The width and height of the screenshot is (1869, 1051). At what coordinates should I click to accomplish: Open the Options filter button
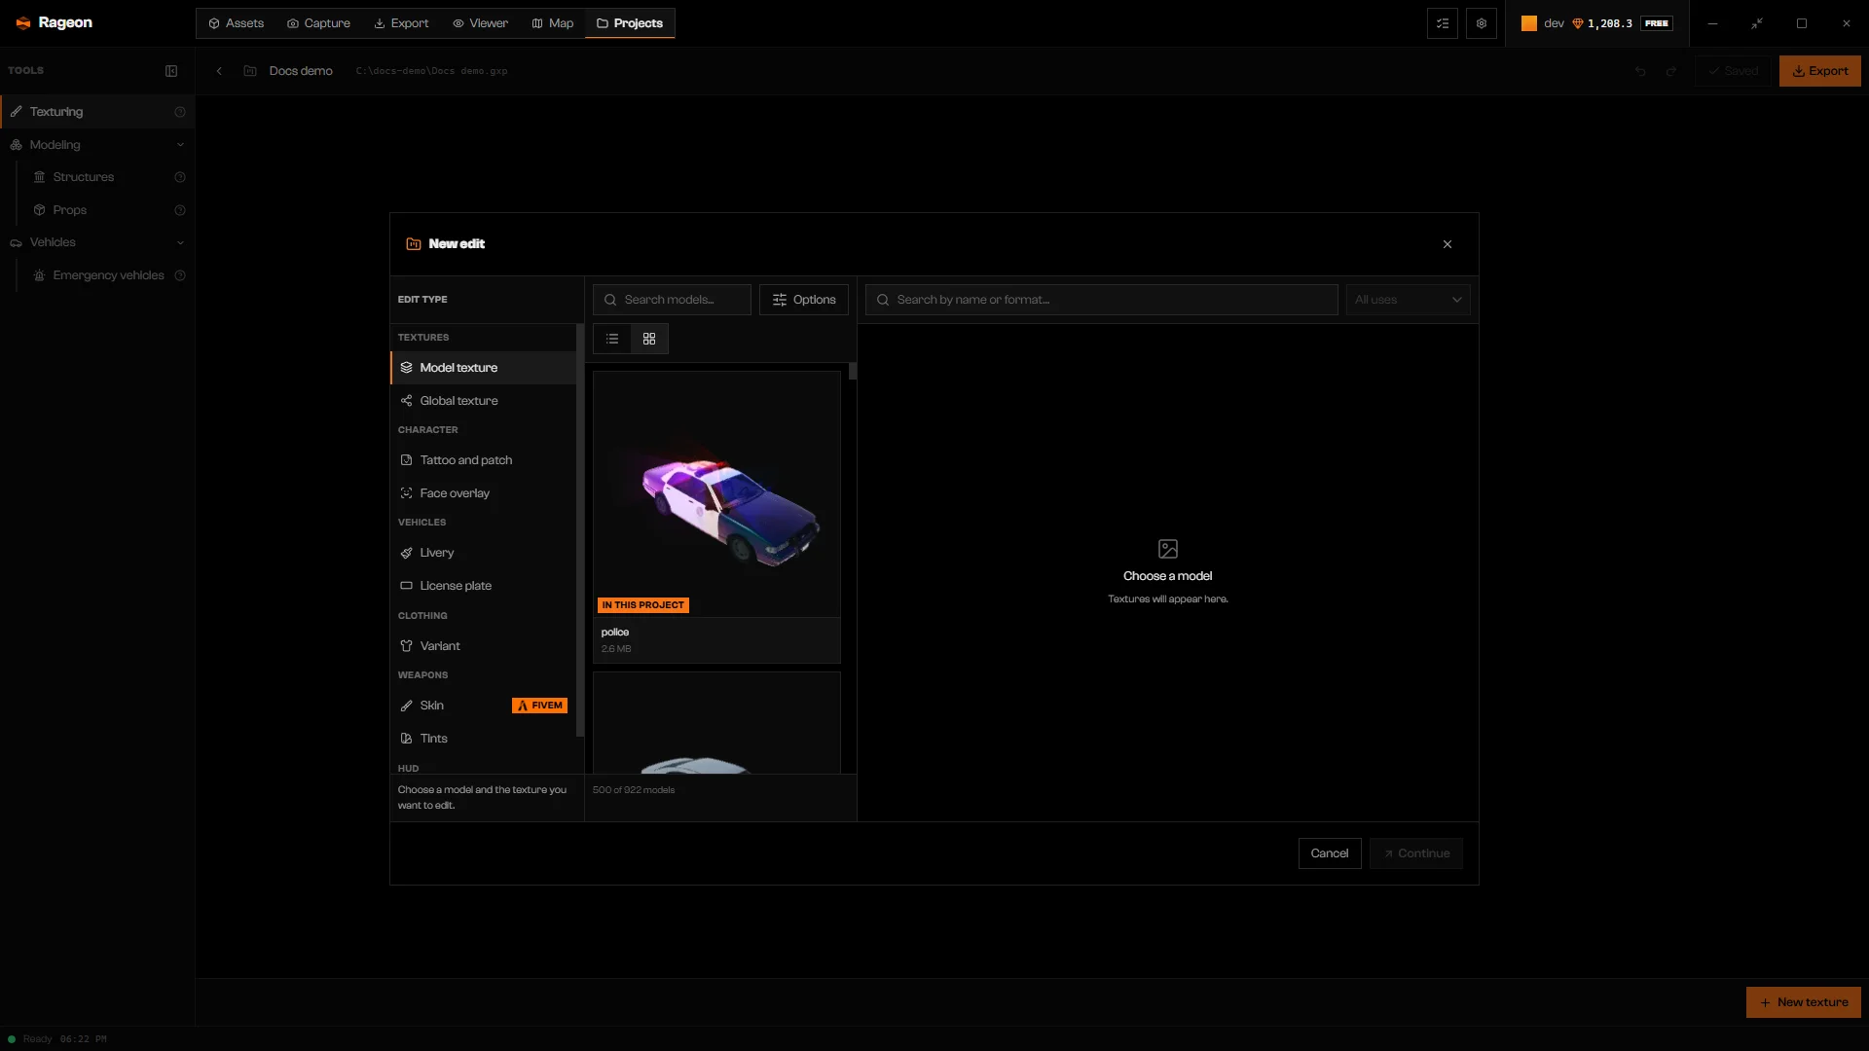click(x=804, y=300)
